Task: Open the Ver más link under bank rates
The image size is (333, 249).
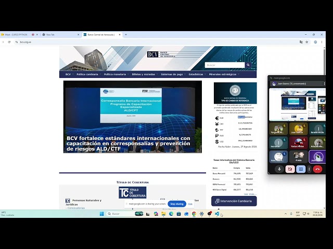Action: pos(250,194)
